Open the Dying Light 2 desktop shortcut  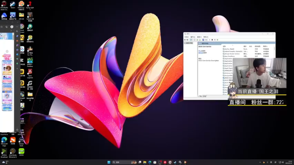tap(30, 5)
